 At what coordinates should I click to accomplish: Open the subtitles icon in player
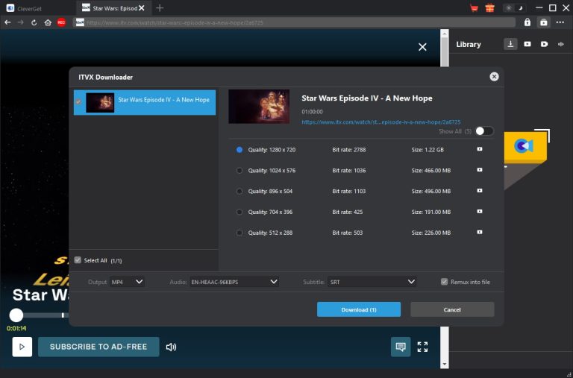point(401,347)
